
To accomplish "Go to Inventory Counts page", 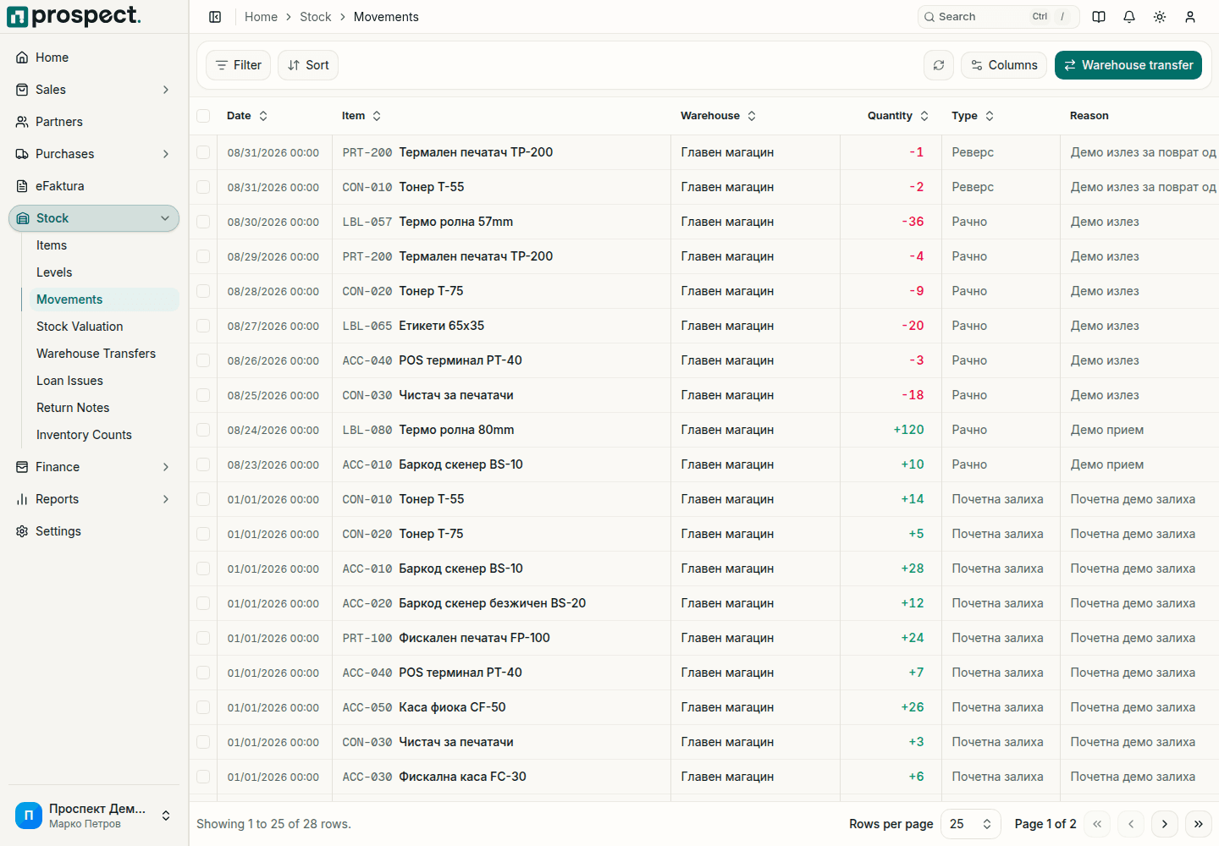I will click(84, 435).
